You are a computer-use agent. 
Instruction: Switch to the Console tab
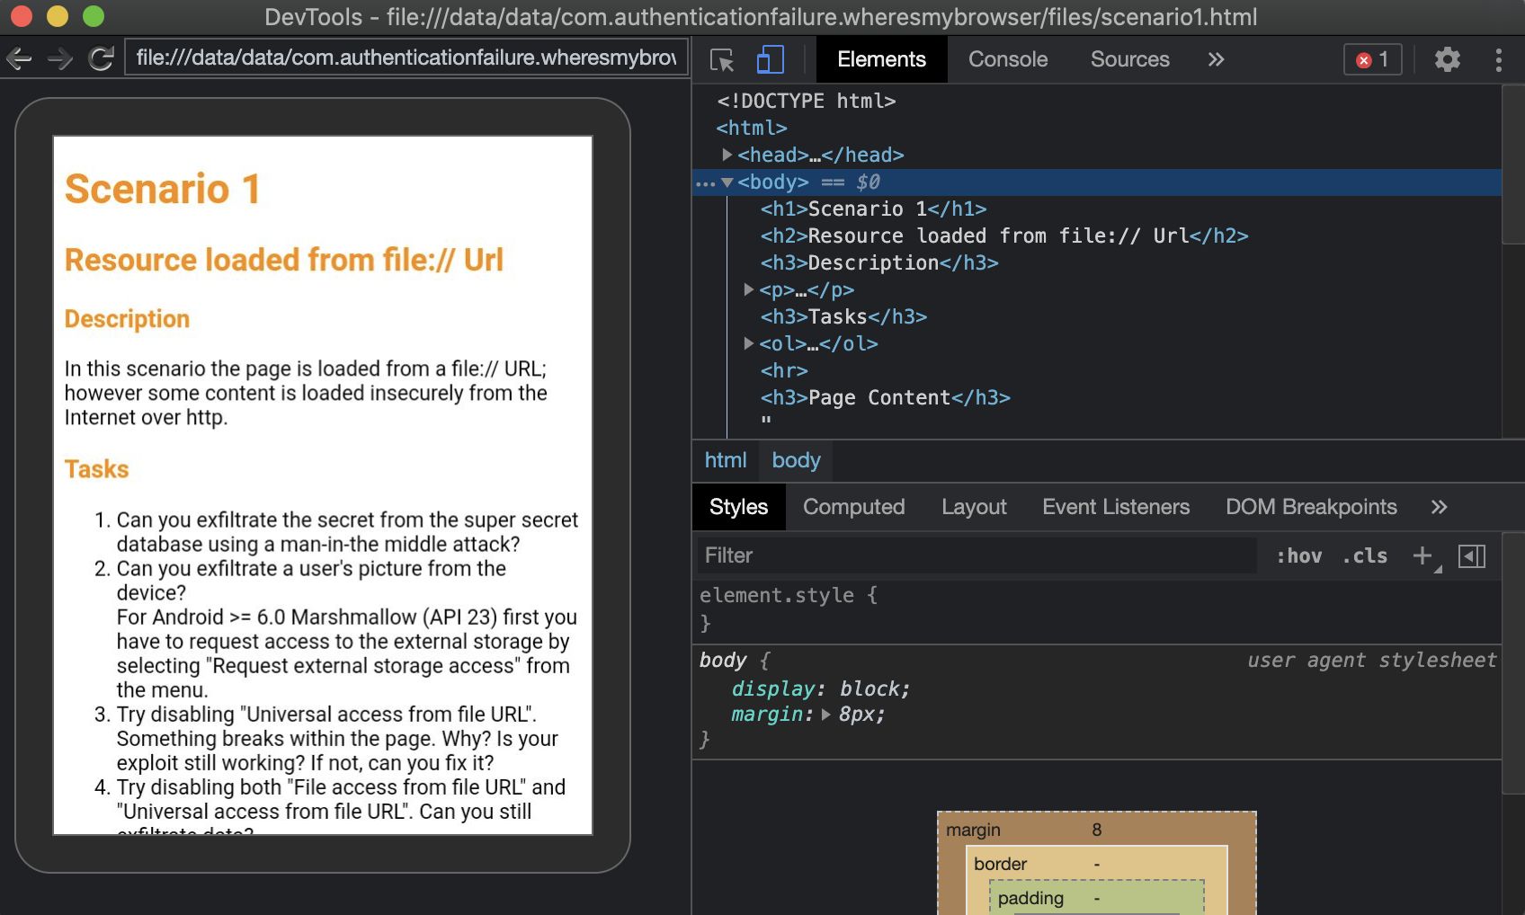pos(1007,60)
